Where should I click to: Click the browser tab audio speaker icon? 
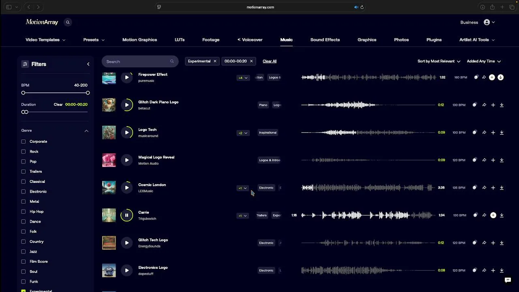coord(356,7)
